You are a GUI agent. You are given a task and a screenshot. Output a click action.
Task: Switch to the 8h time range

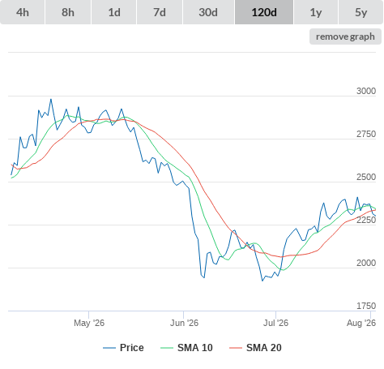click(68, 12)
